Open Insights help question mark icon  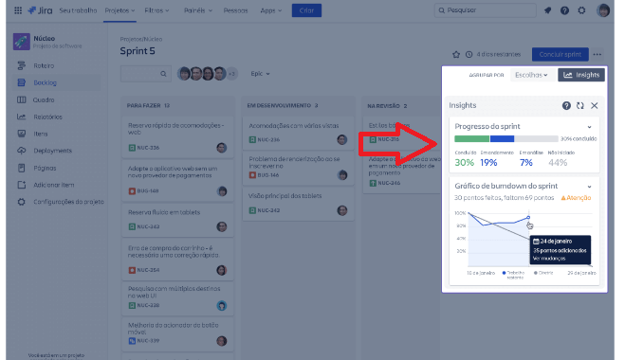[x=566, y=105]
